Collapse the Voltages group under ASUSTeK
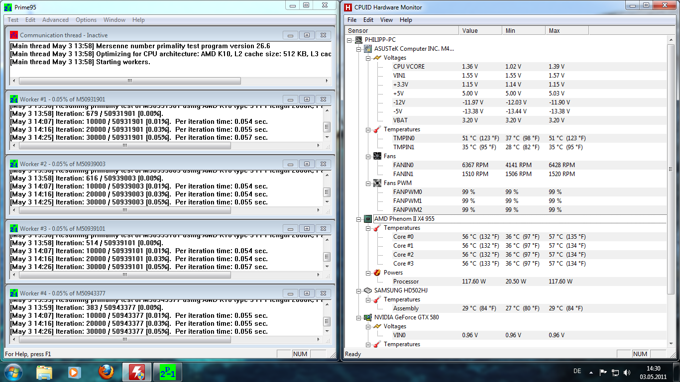 [x=368, y=58]
